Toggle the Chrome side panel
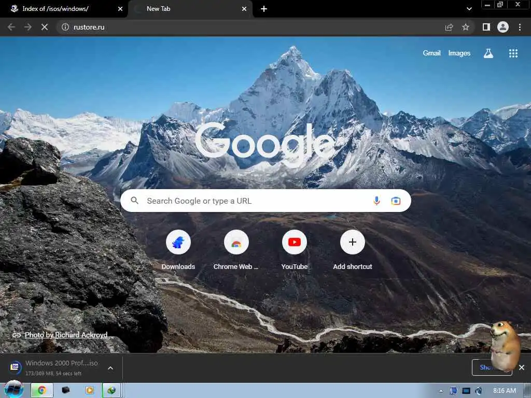Image resolution: width=531 pixels, height=398 pixels. click(486, 27)
